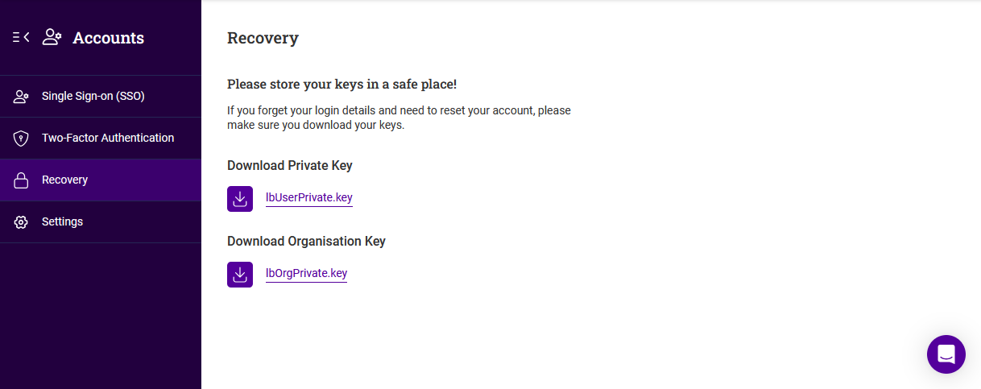
Task: Select the Recovery menu item
Action: [101, 180]
